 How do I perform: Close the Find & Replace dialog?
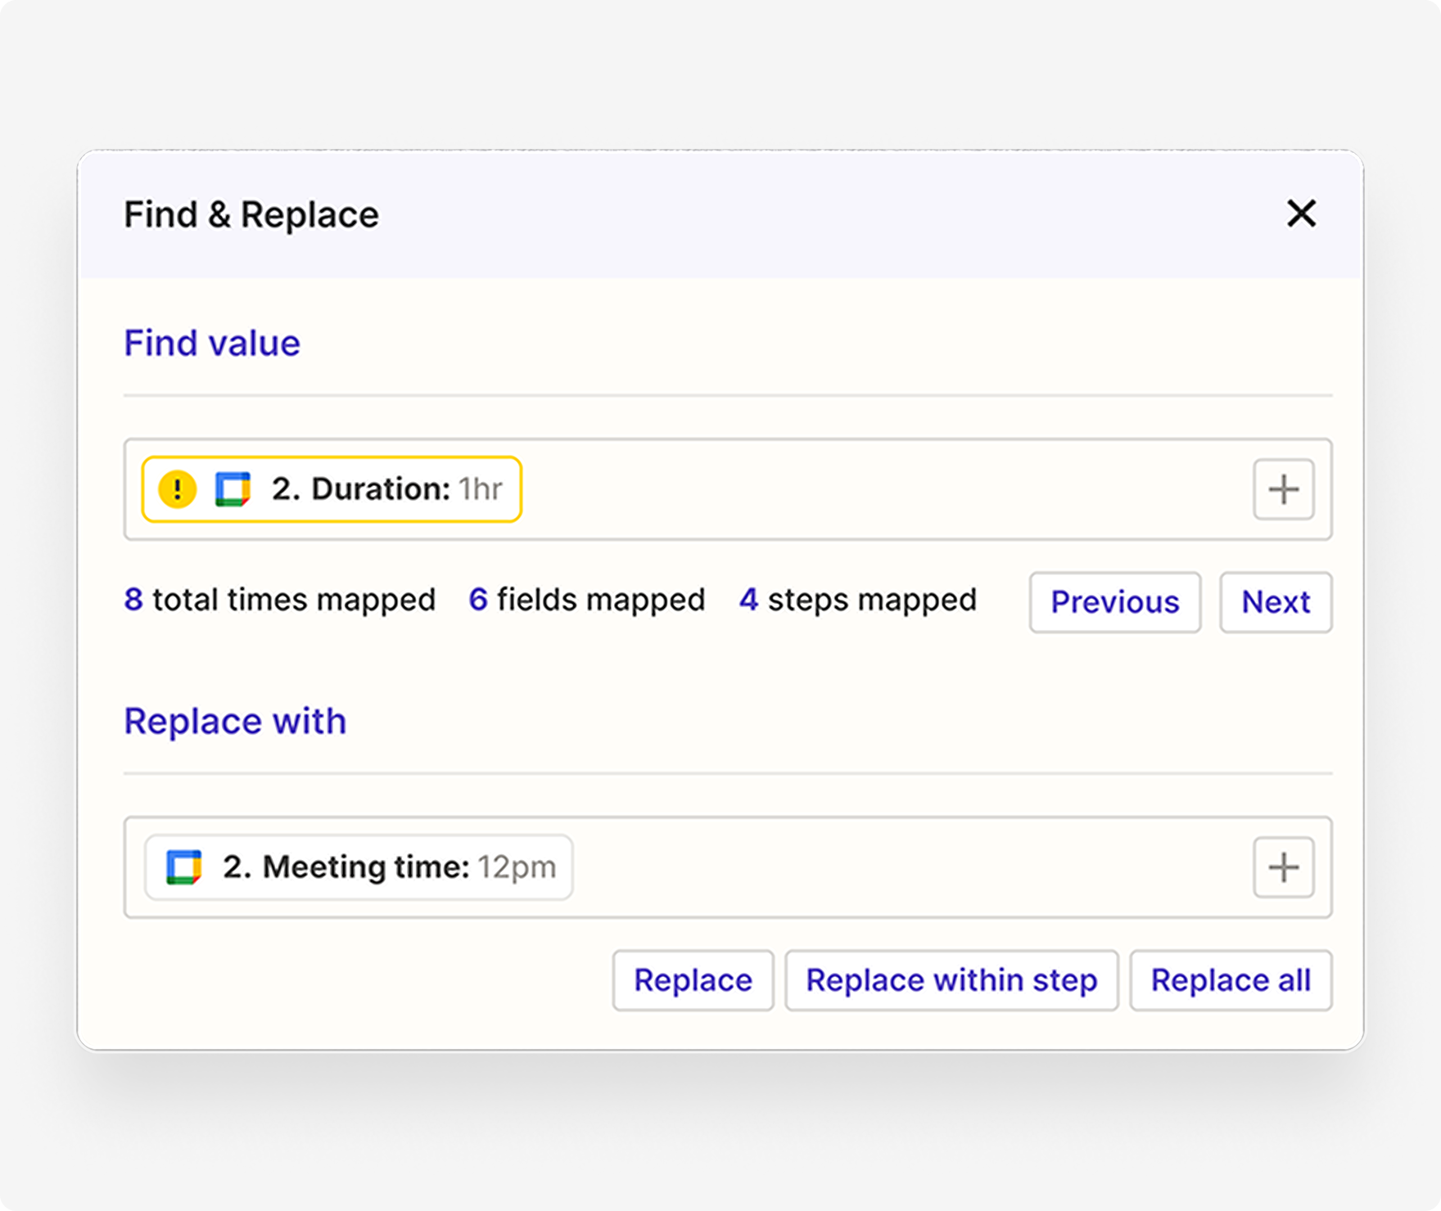1300,214
